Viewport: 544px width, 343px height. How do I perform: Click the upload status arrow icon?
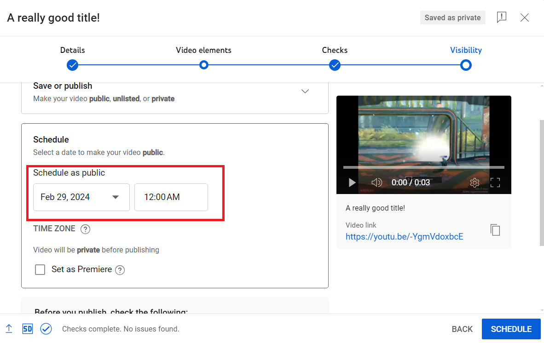pos(9,329)
